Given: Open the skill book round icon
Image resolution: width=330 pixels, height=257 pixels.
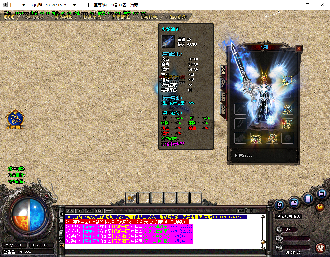Looking at the screenshot, I should [308, 198].
